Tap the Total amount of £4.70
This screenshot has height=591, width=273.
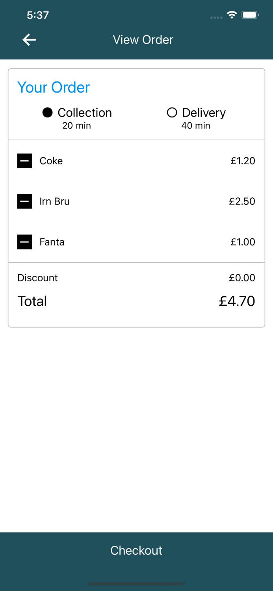pos(237,301)
